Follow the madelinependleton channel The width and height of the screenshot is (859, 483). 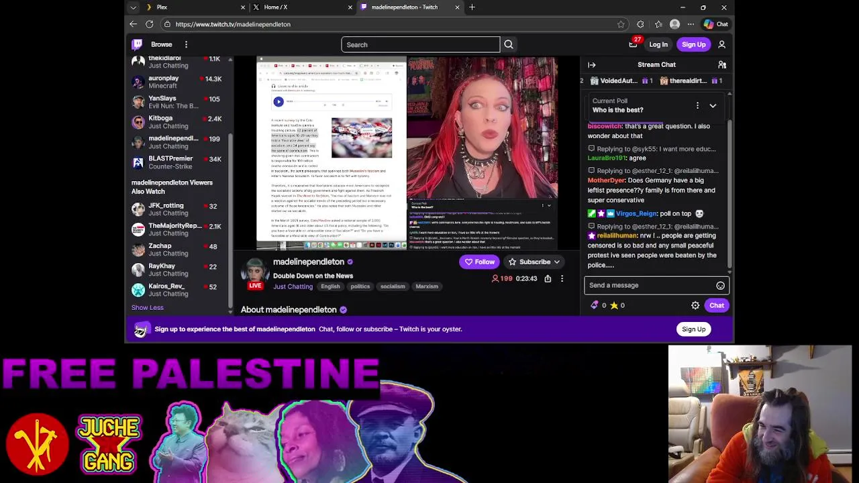click(x=479, y=262)
